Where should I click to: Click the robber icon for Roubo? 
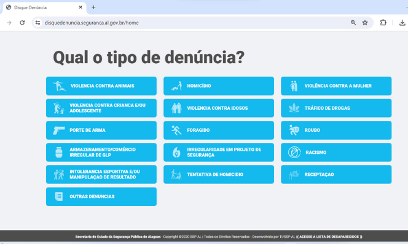tap(294, 130)
